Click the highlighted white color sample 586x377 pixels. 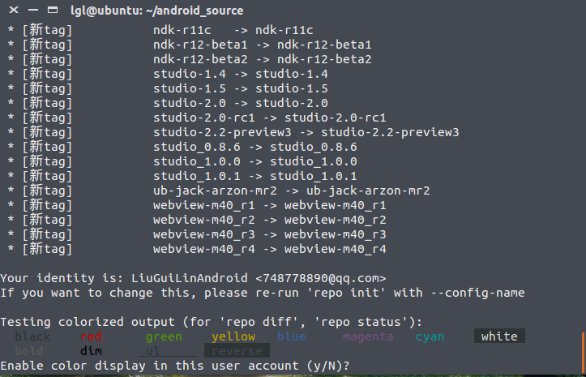[498, 336]
